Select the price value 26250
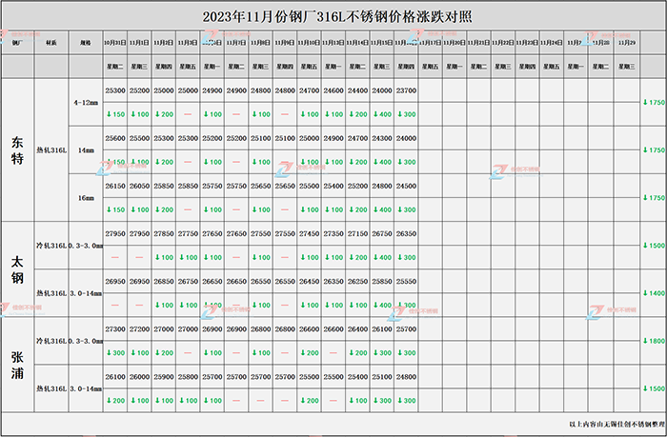The height and width of the screenshot is (437, 667). point(357,281)
